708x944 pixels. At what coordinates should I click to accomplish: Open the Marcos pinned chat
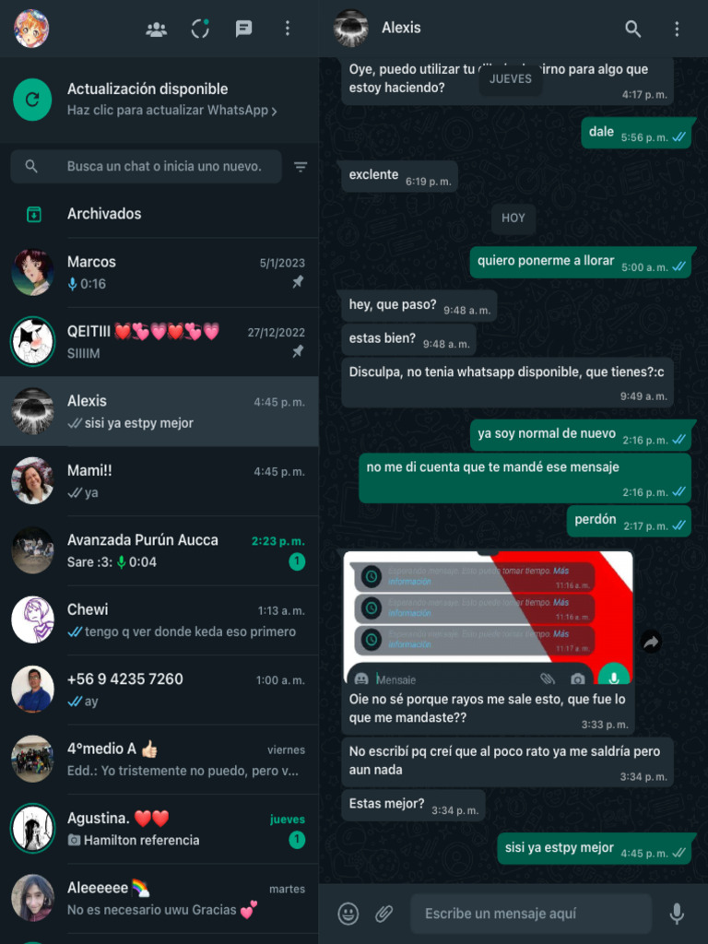[x=159, y=273]
